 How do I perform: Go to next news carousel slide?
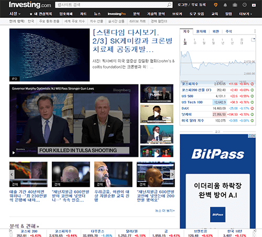[172, 175]
